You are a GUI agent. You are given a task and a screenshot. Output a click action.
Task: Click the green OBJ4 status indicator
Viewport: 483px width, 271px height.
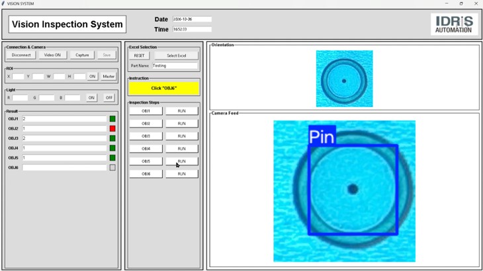pos(112,148)
